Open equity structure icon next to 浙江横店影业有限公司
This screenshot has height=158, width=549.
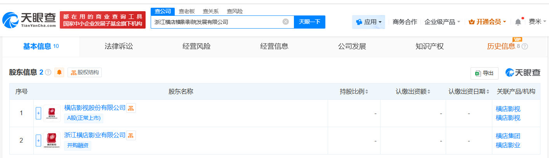click(x=131, y=135)
